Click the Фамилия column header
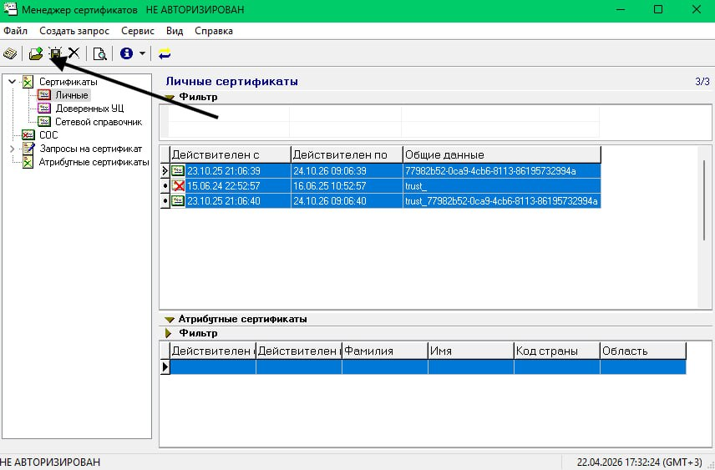 pyautogui.click(x=384, y=351)
